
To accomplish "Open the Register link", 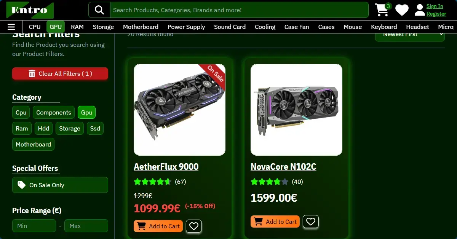I will pos(436,13).
